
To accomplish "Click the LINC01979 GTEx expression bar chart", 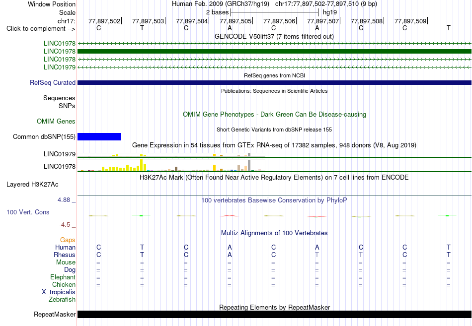I will pos(171,155).
